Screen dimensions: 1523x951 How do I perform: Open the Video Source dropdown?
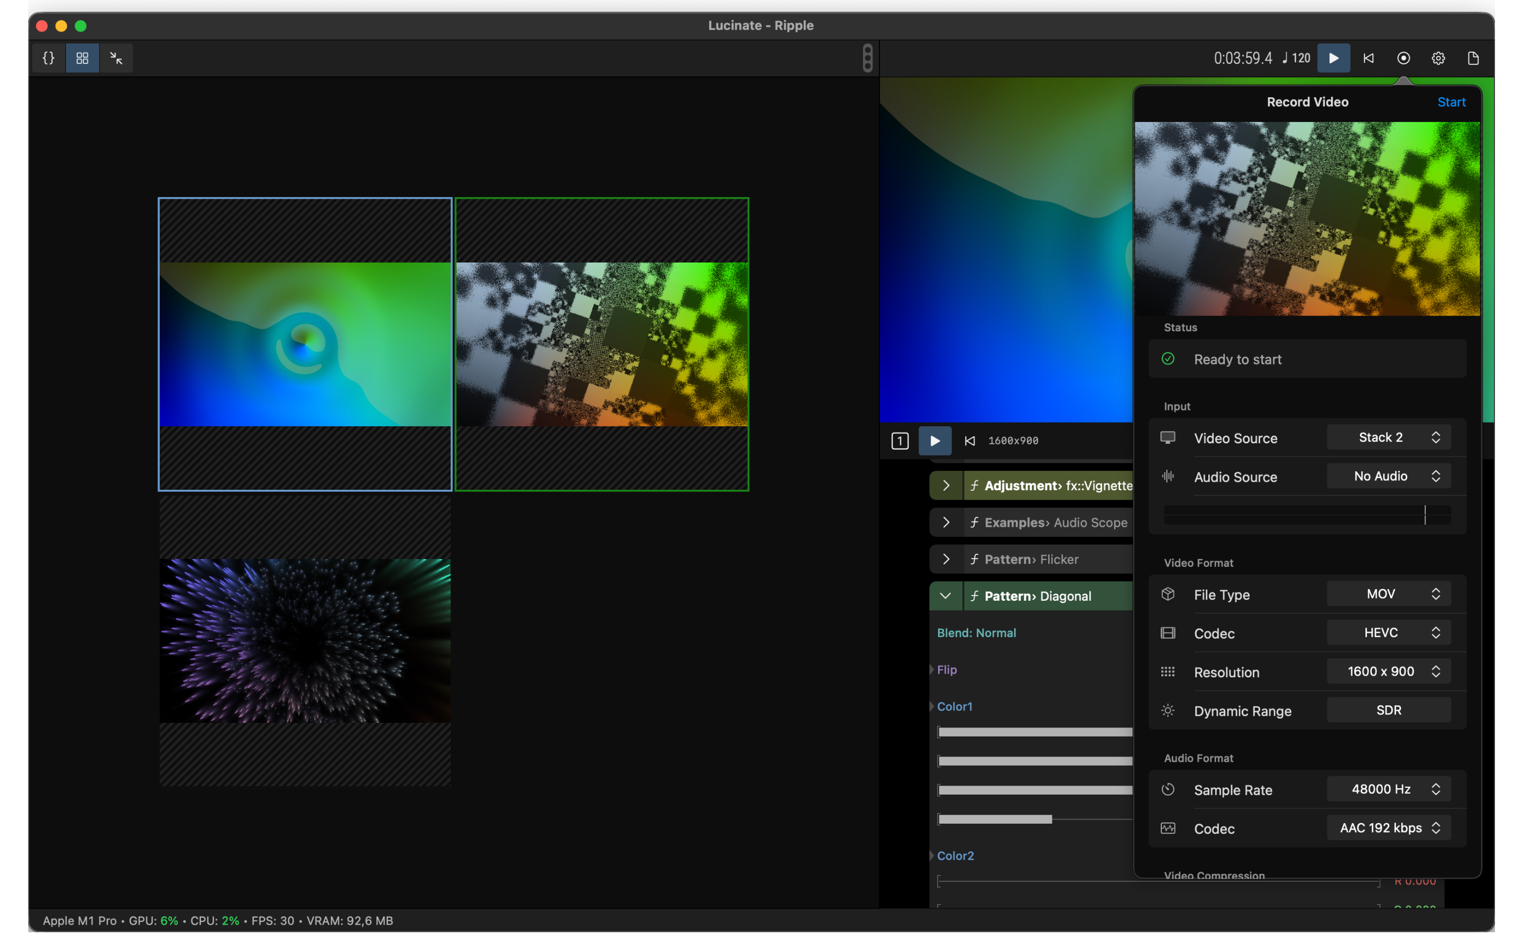[1389, 438]
